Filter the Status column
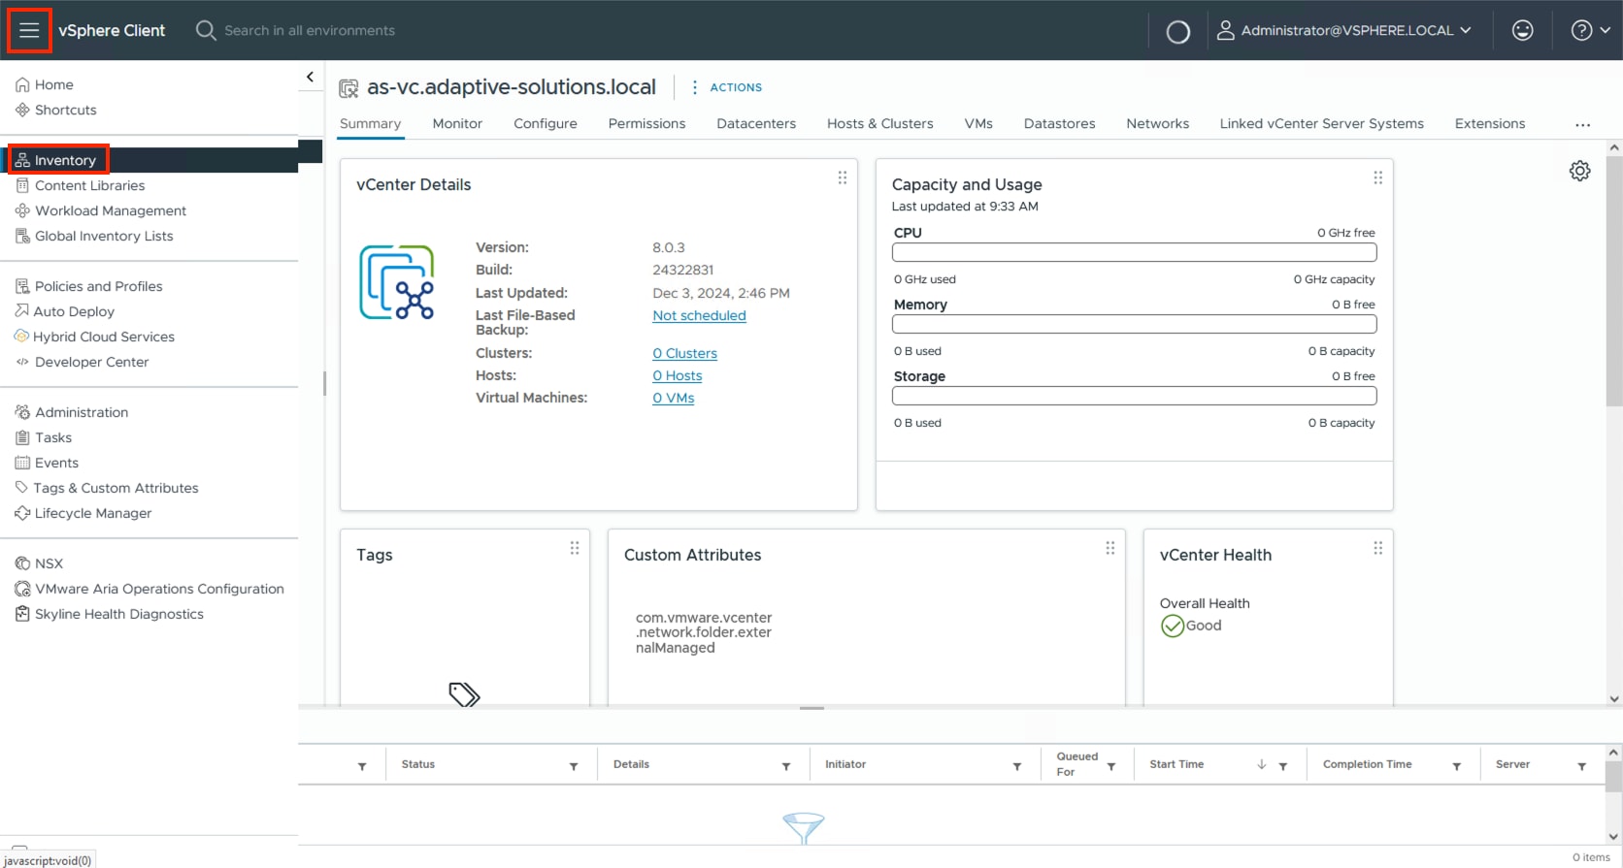The height and width of the screenshot is (868, 1623). tap(574, 766)
